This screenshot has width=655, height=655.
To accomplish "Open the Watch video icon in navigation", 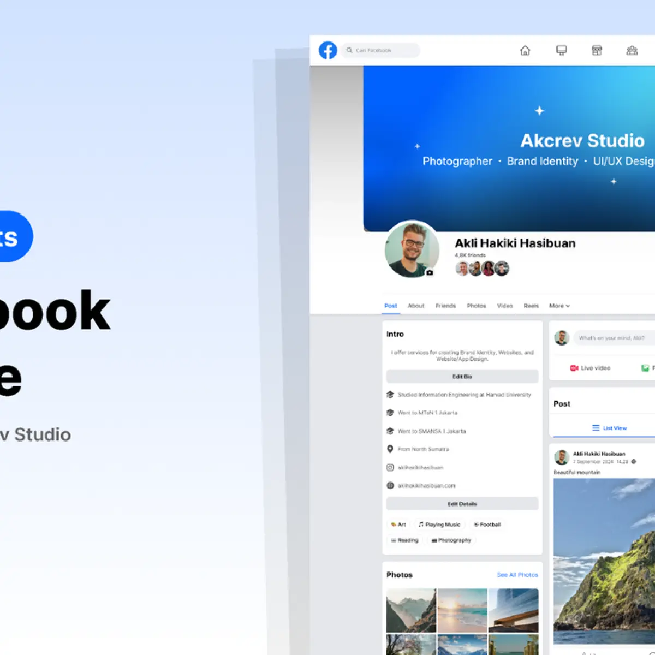I will [x=561, y=50].
